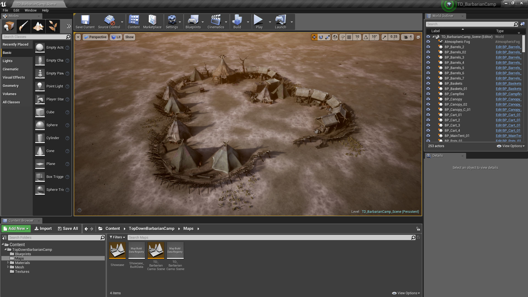528x297 pixels.
Task: Open World Outliner View Options
Action: (511, 146)
